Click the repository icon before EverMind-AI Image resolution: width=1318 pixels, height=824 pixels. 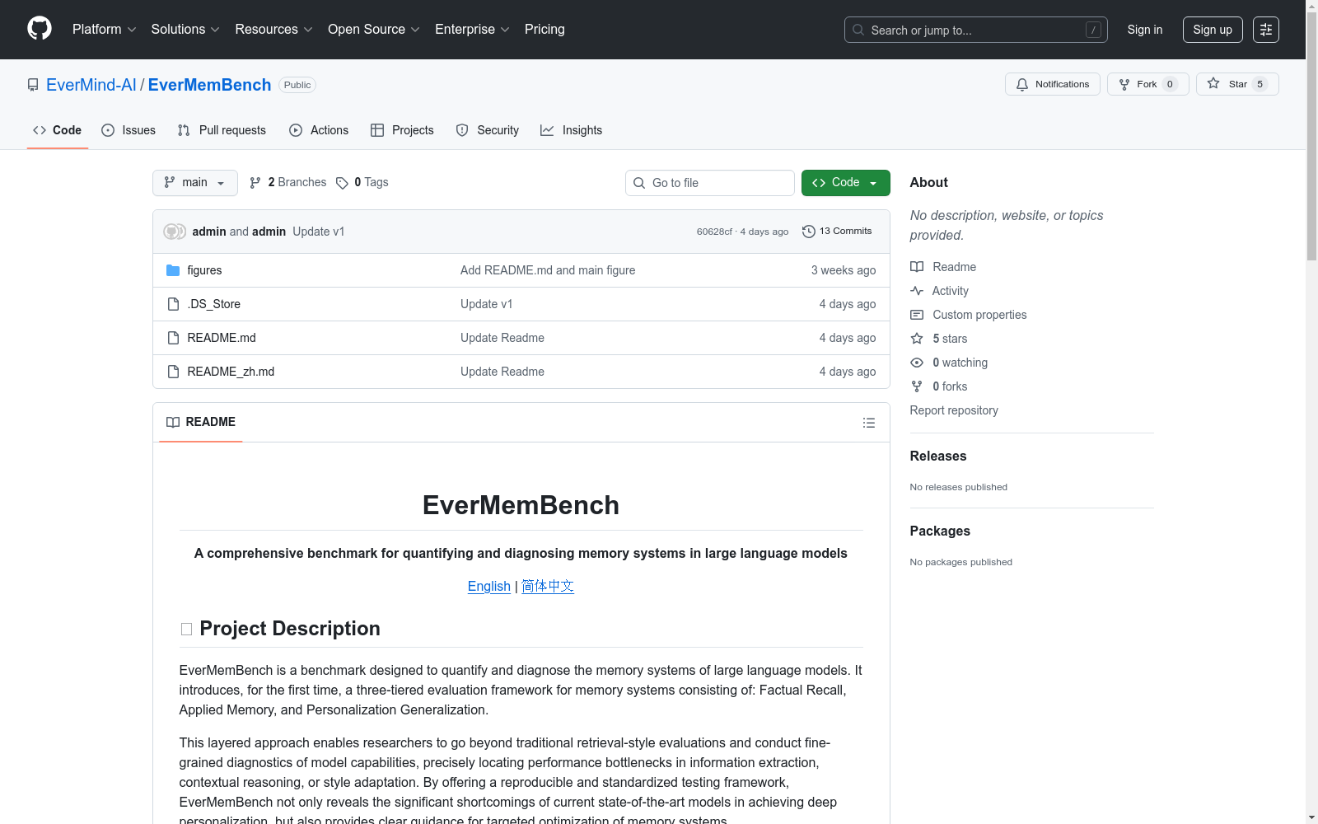click(33, 85)
